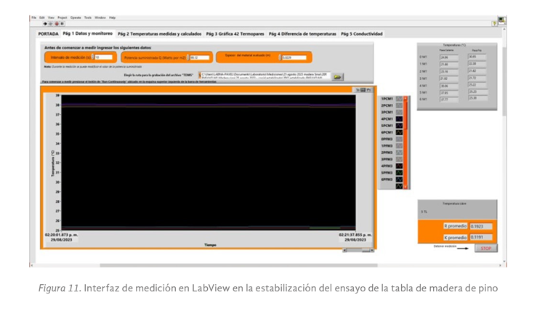Open the View menu
553x311 pixels.
51,17
